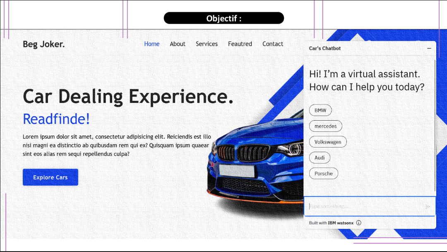The image size is (447, 252).
Task: Click the send message arrow icon
Action: [x=427, y=207]
